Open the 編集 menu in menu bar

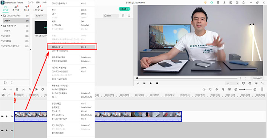point(38,3)
